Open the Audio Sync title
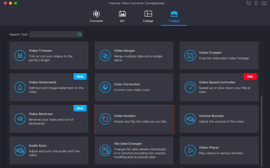 point(37,145)
